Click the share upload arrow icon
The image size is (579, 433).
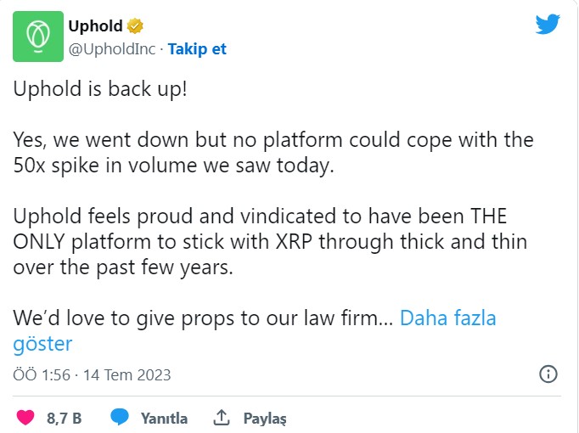(x=222, y=418)
